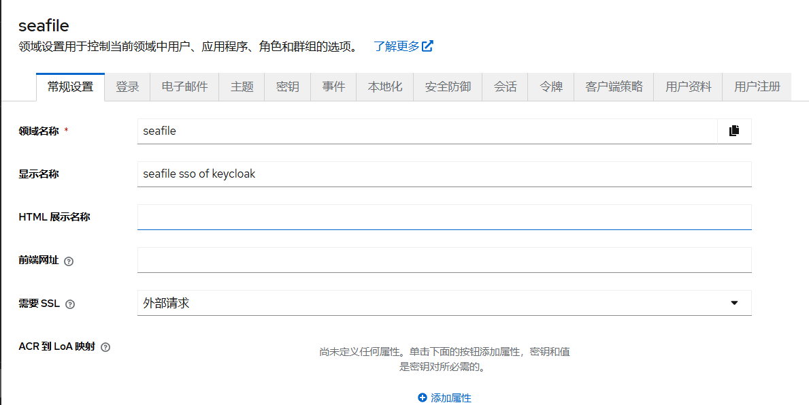809x405 pixels.
Task: Click the HTML 展示名称 input field
Action: point(444,217)
